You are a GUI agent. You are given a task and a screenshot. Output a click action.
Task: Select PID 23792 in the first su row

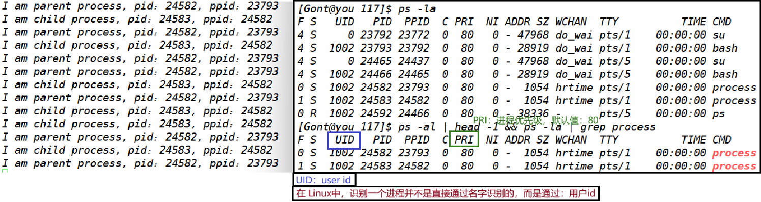pyautogui.click(x=376, y=35)
